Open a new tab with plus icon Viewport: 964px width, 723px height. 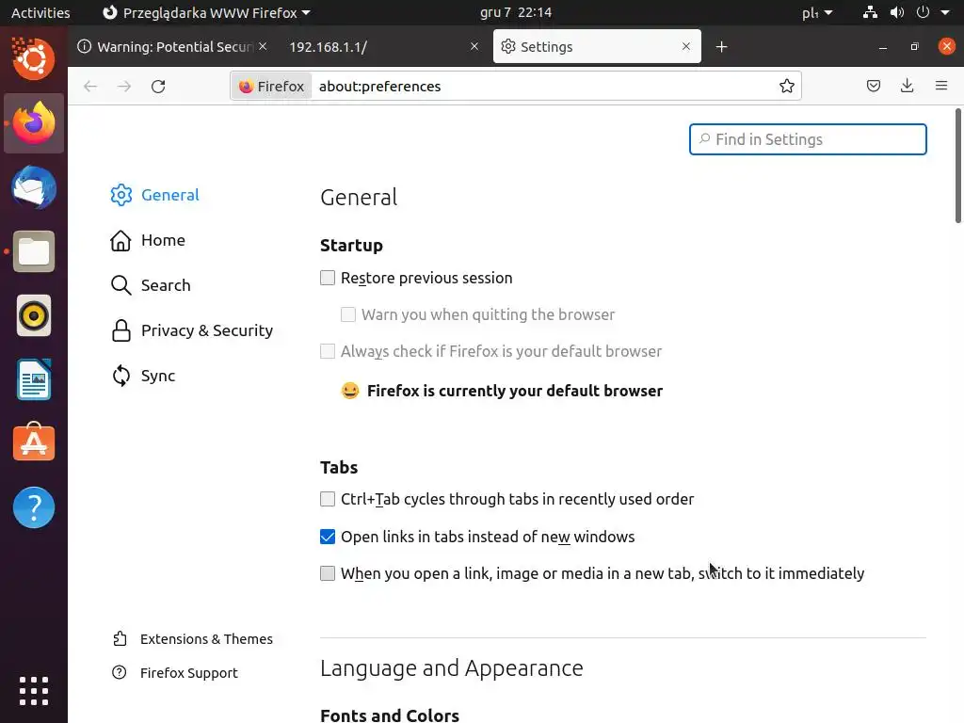(x=722, y=47)
